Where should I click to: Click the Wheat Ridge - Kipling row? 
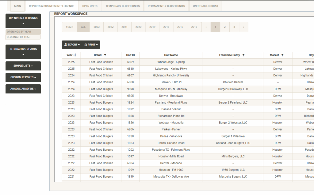click(x=171, y=62)
